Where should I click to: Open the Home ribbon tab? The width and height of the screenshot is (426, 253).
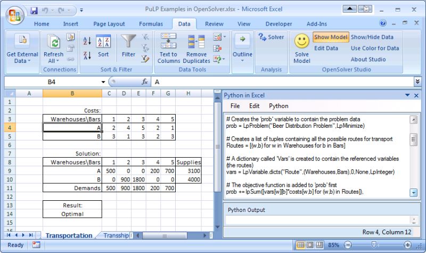click(42, 24)
